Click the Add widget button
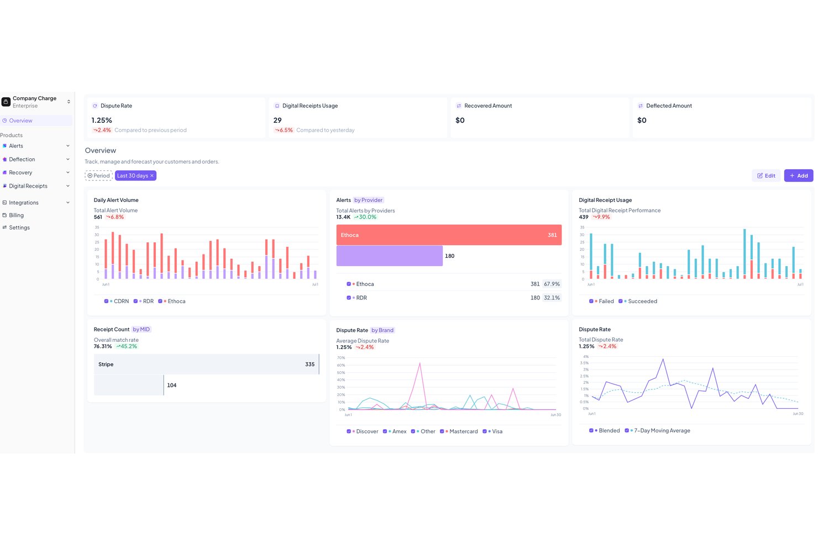The height and width of the screenshot is (546, 818). tap(799, 176)
